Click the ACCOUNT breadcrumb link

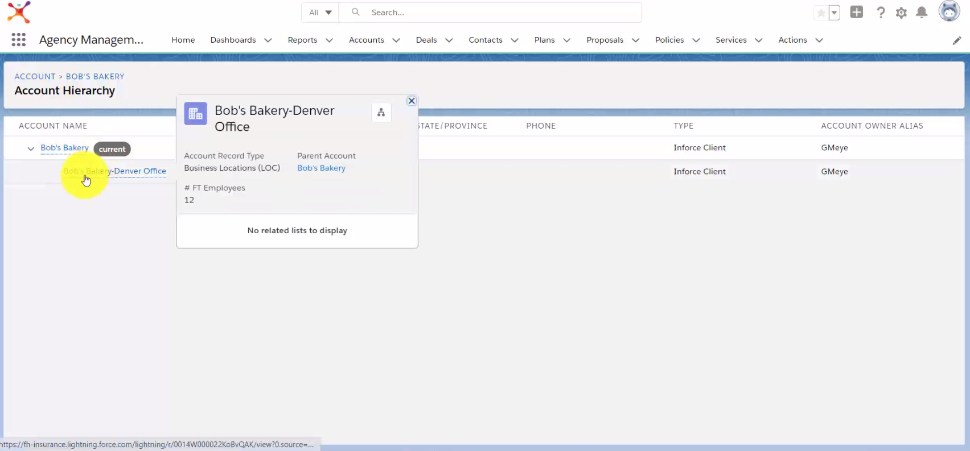[x=35, y=76]
